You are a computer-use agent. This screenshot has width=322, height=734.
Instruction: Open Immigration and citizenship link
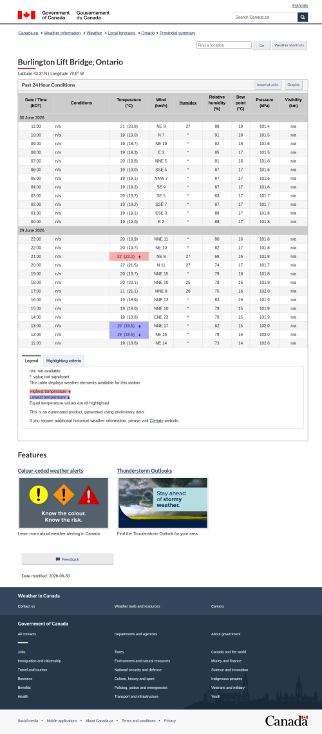39,661
